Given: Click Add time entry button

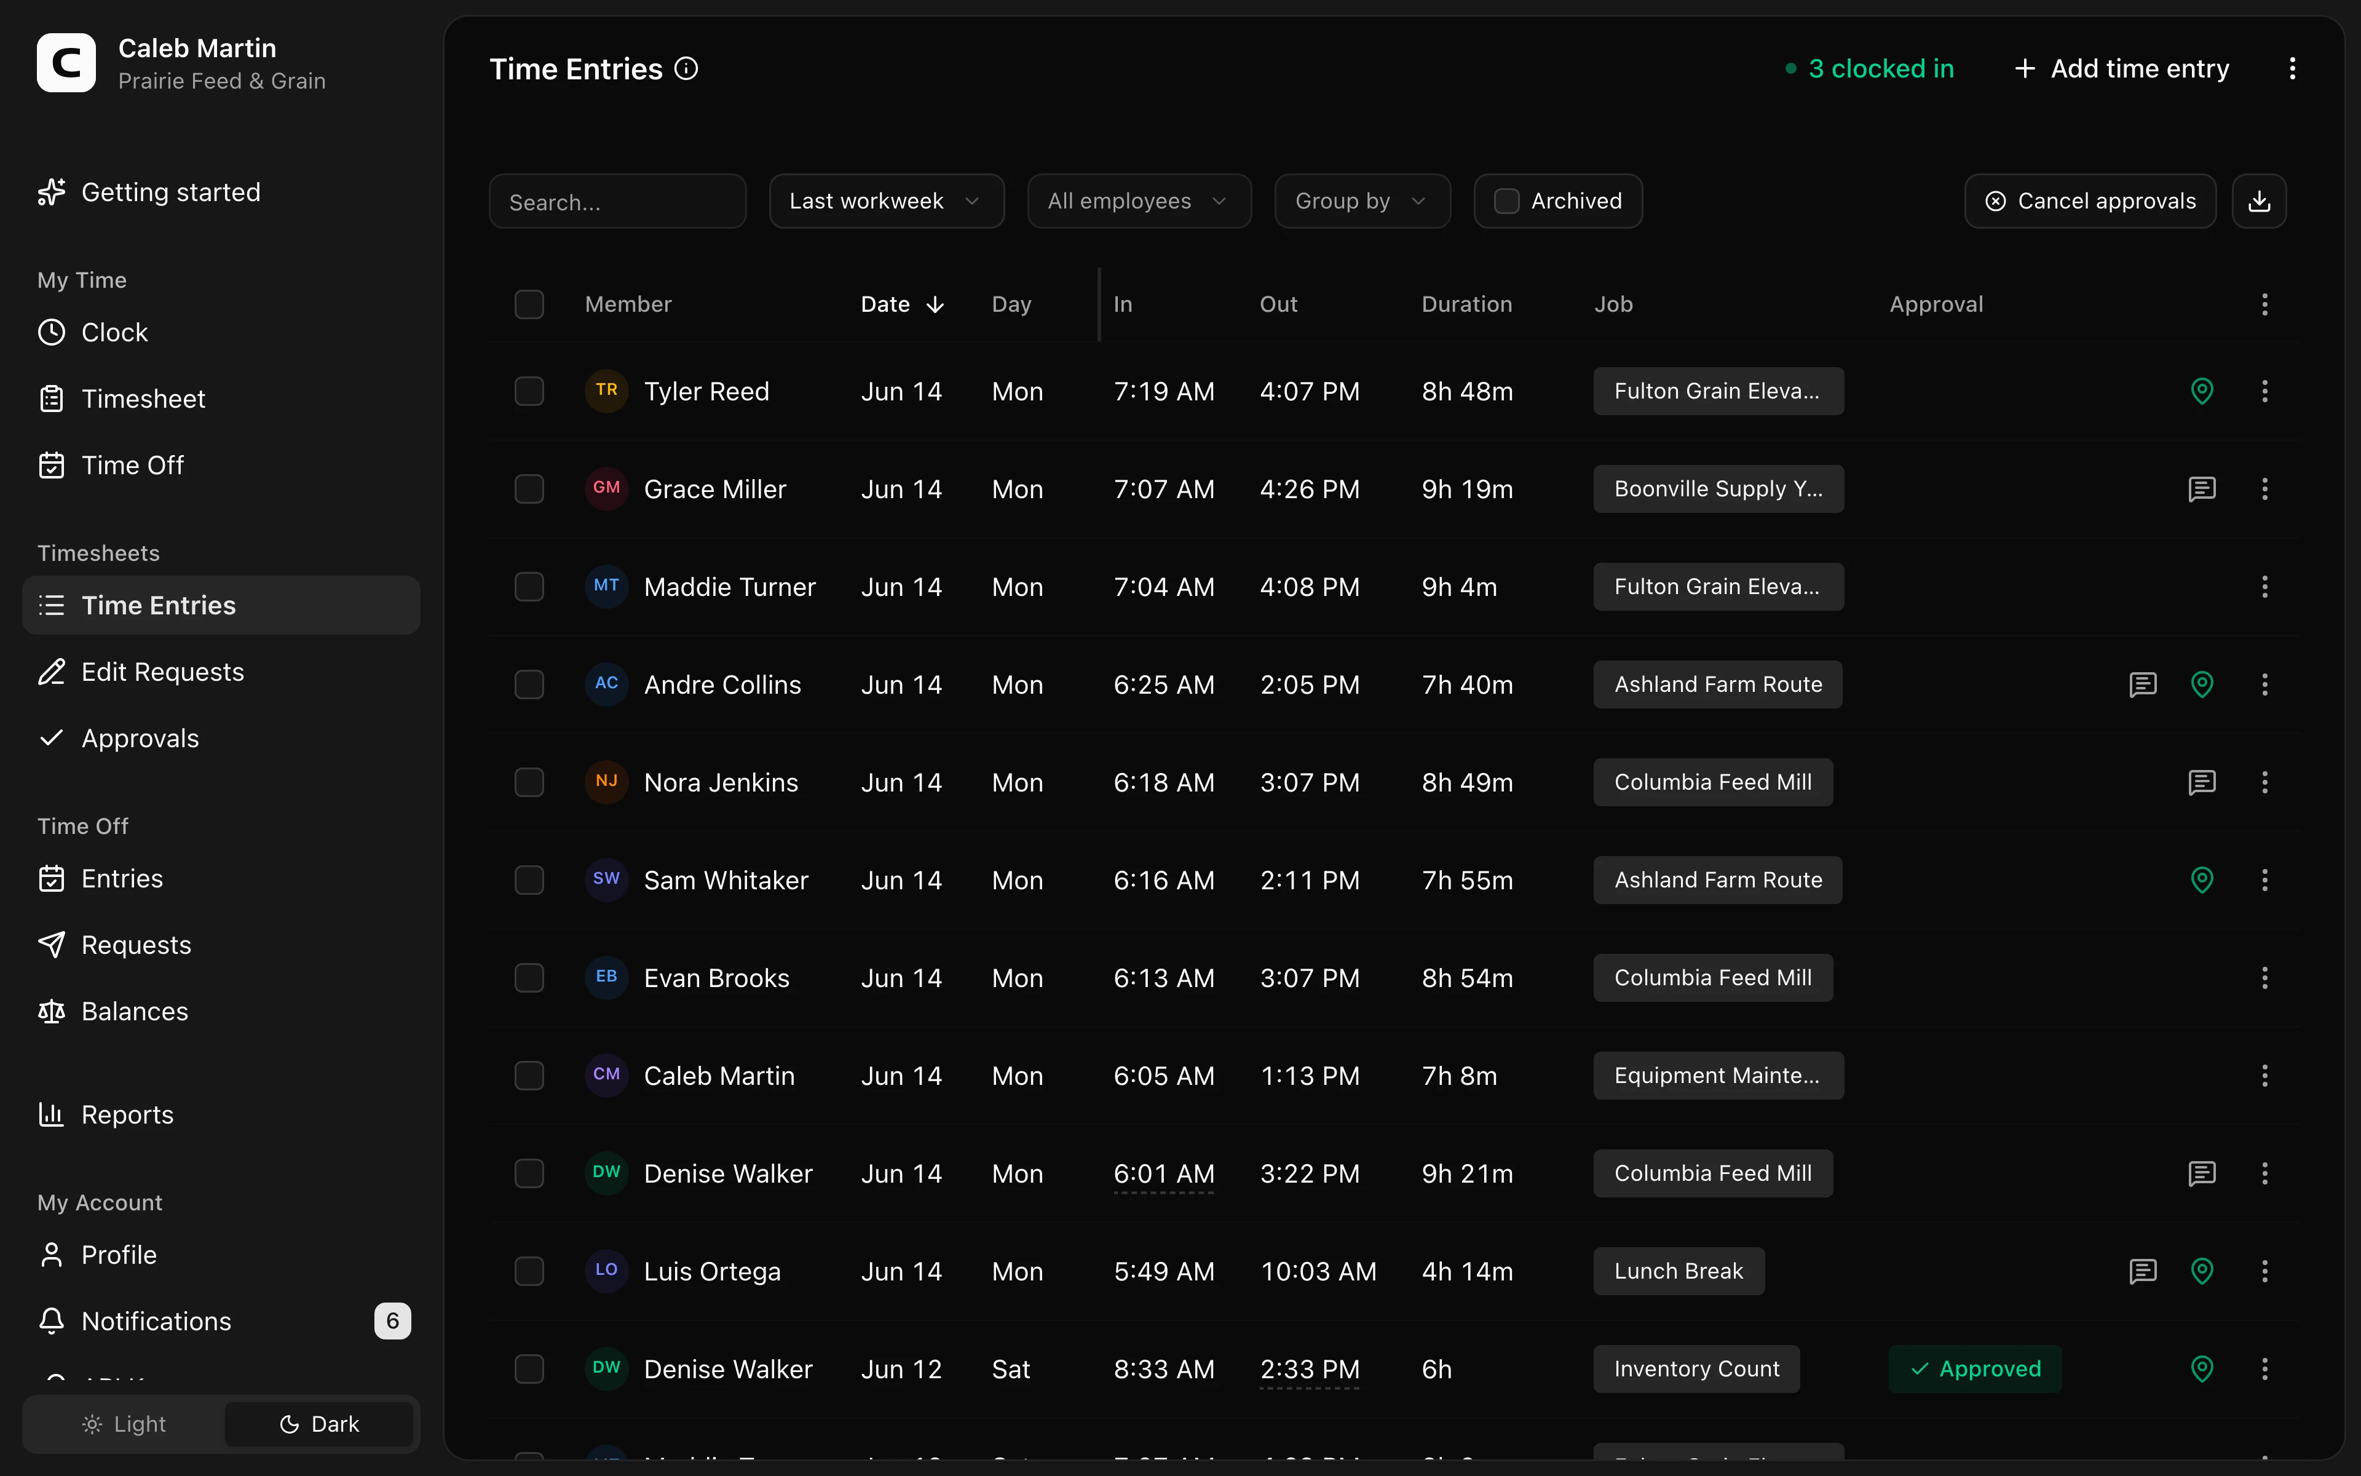Looking at the screenshot, I should [x=2121, y=69].
